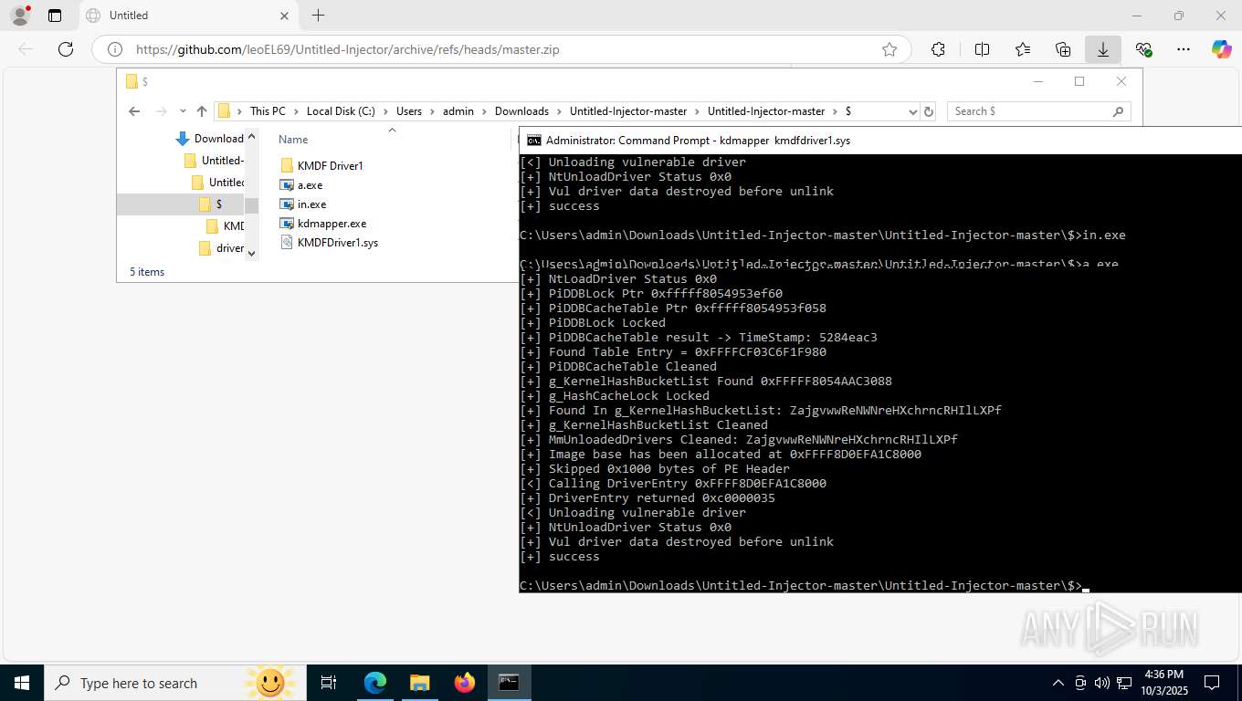Open the notification center icon
Image resolution: width=1242 pixels, height=701 pixels.
coord(1212,683)
